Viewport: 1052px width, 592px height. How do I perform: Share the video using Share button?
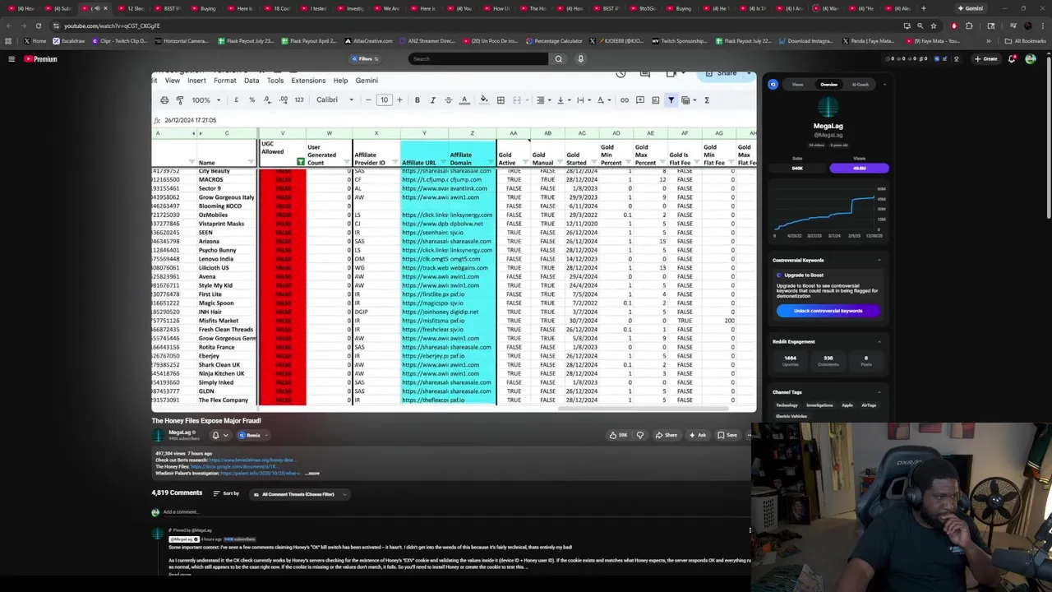667,435
